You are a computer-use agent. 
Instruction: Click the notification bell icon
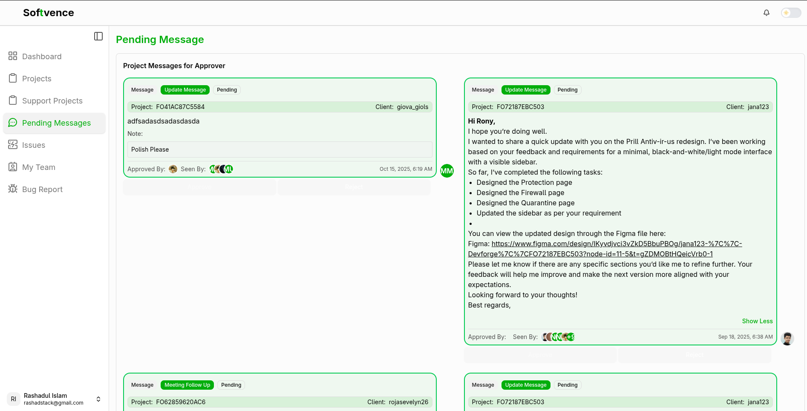[766, 13]
